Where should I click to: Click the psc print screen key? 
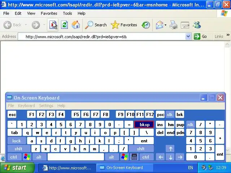point(160,115)
